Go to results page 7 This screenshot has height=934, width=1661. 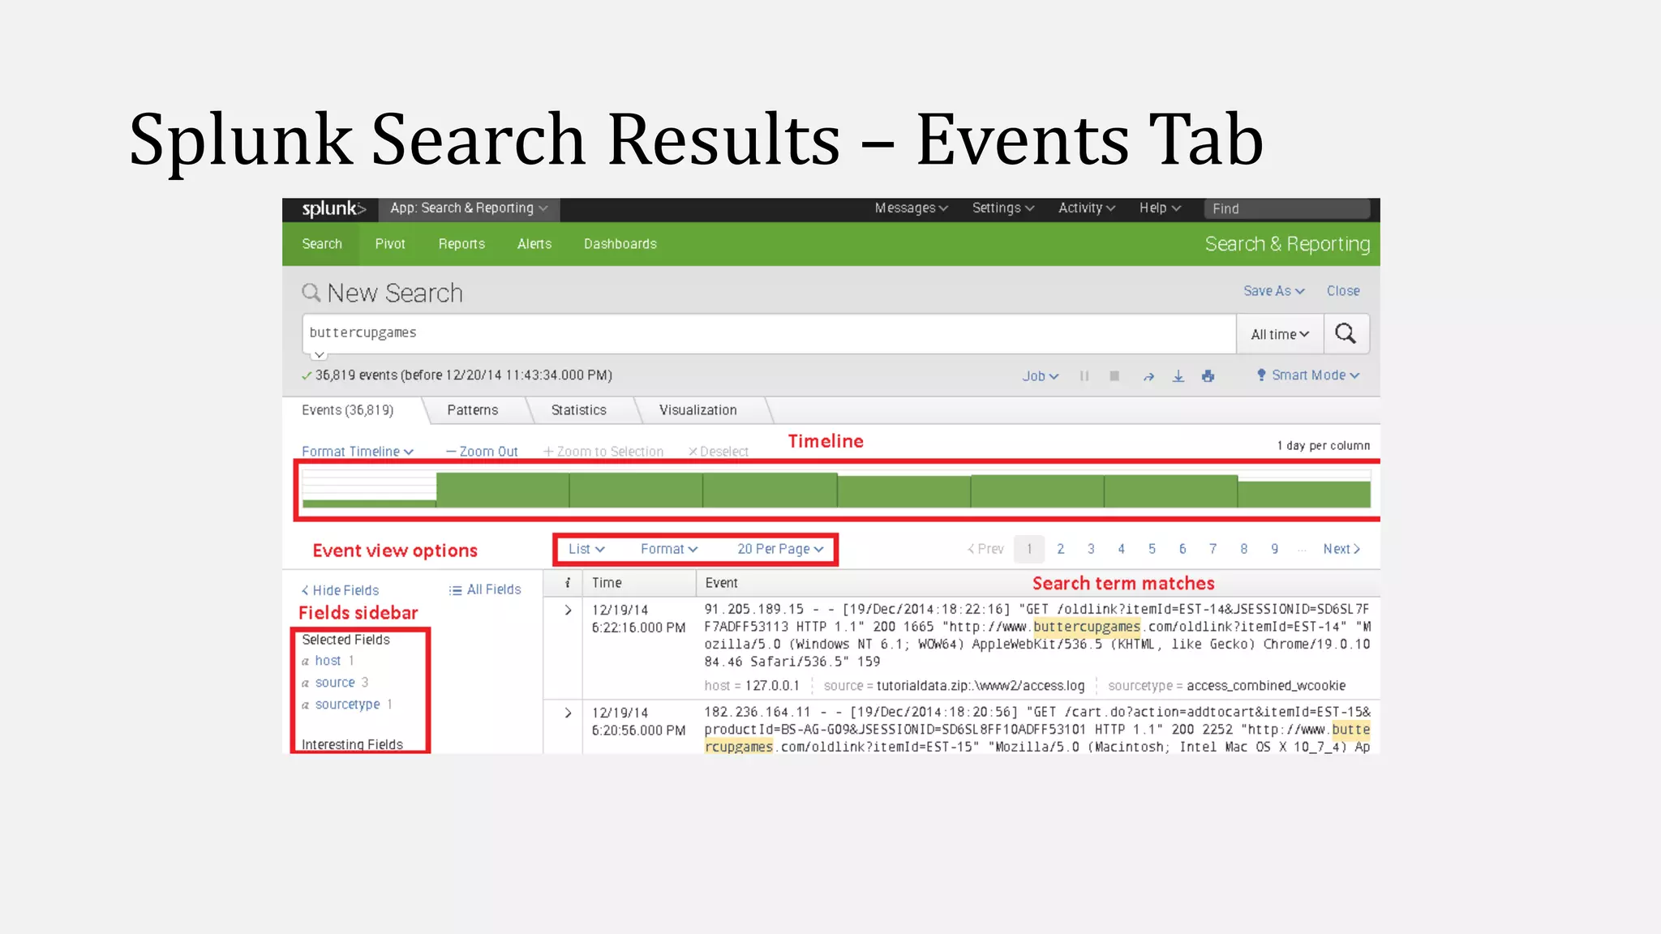coord(1213,549)
